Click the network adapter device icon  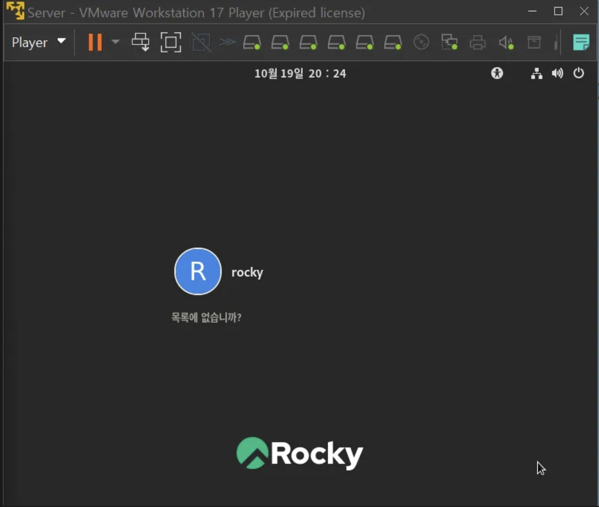point(449,42)
